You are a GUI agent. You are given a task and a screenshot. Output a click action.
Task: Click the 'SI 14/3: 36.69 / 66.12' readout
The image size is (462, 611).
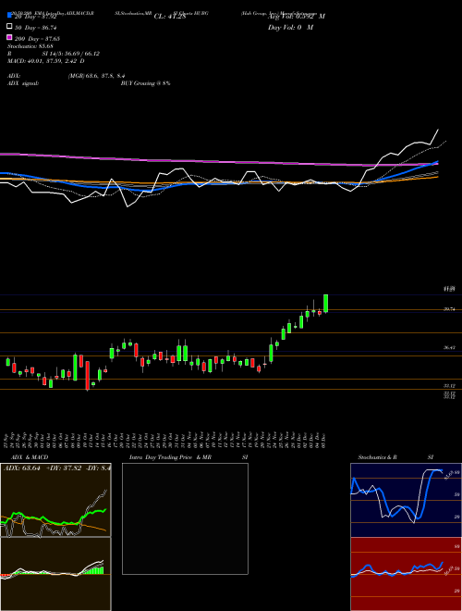[x=71, y=54]
